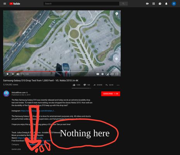Click the 5,104,082 views count

click(10, 85)
